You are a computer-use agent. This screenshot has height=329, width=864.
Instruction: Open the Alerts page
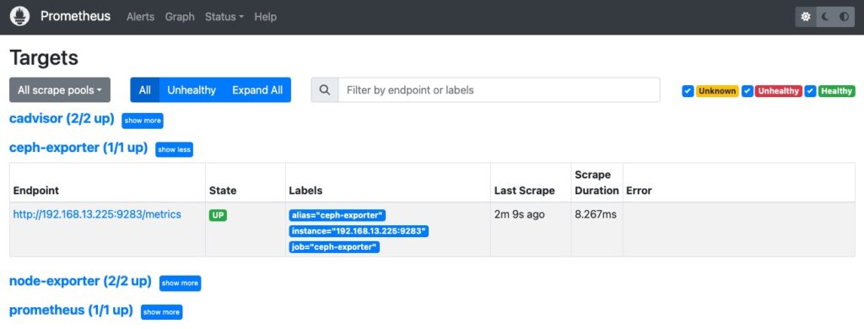tap(141, 17)
